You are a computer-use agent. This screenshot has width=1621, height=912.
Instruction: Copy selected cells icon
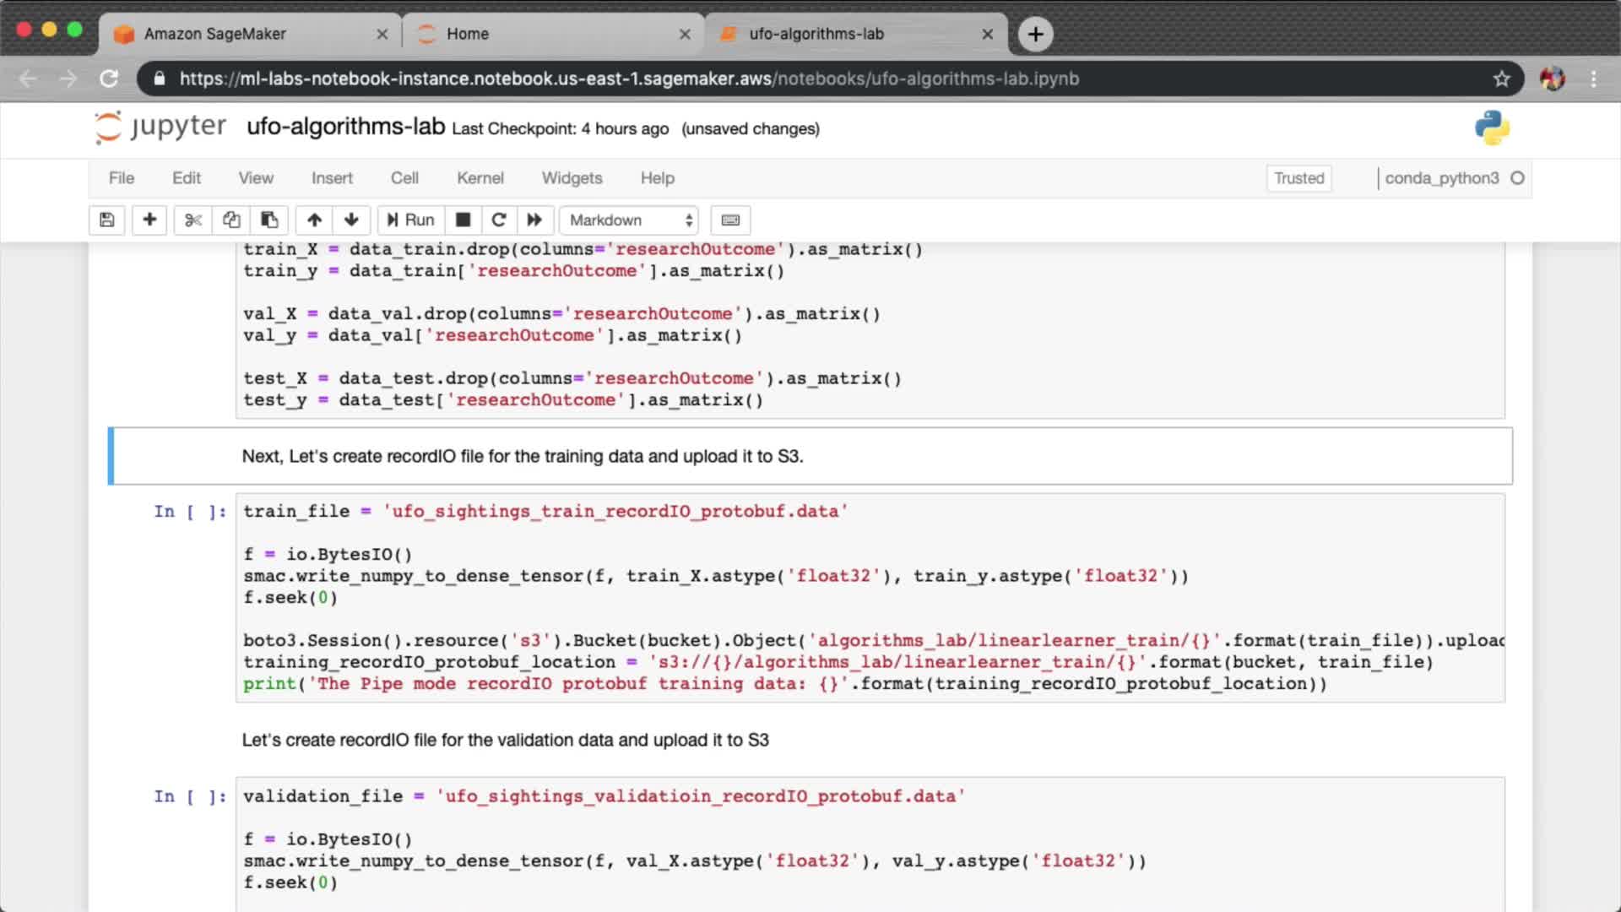pos(231,220)
